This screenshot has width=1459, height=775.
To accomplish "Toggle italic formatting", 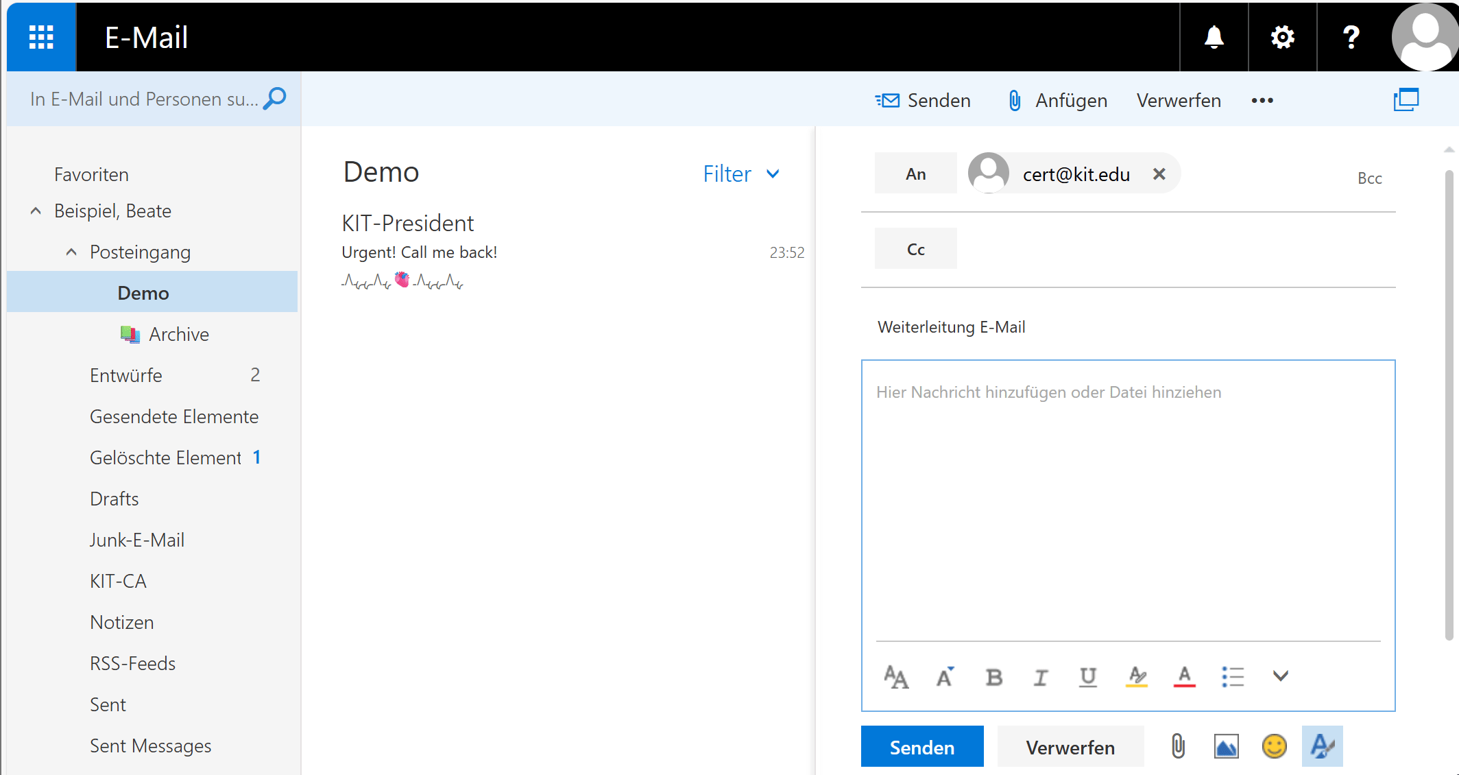I will 1040,677.
